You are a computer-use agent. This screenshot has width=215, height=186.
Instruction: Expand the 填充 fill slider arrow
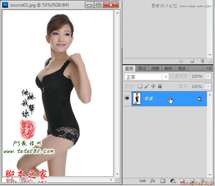click(x=208, y=87)
